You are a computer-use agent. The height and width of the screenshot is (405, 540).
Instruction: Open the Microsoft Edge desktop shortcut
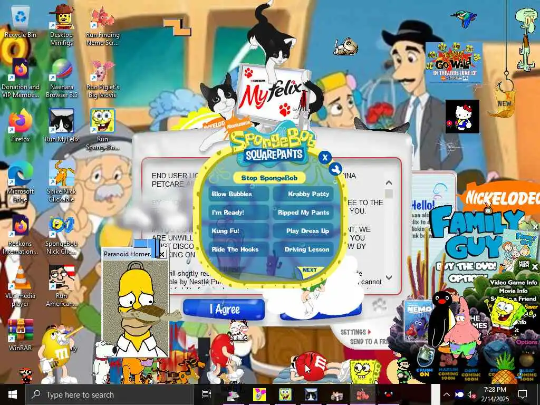[x=21, y=182]
